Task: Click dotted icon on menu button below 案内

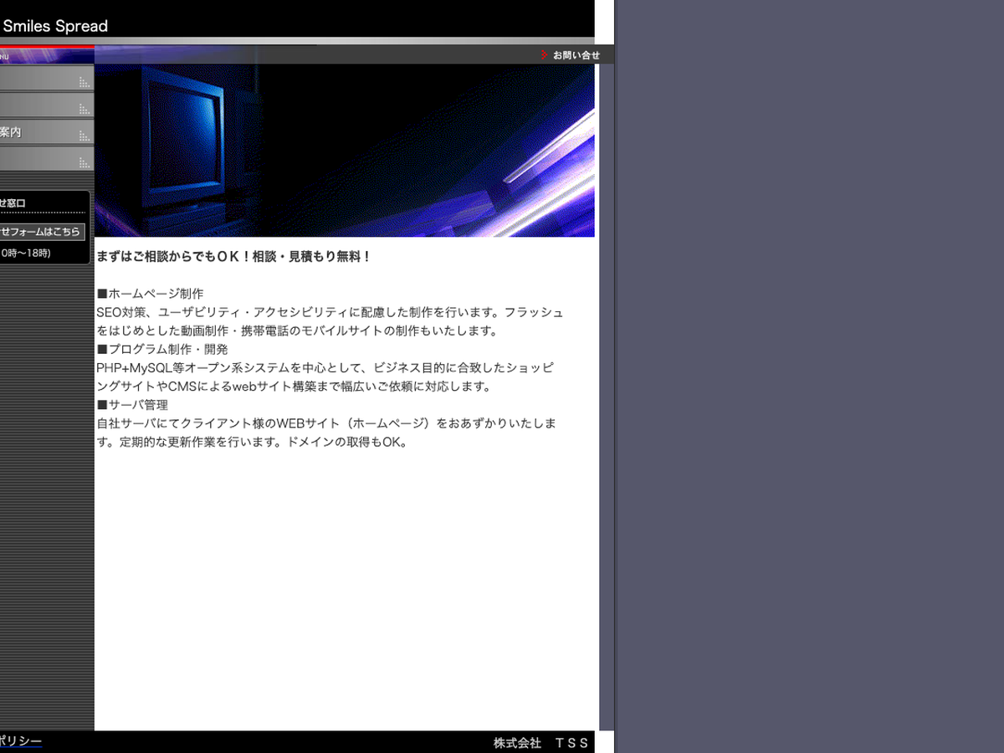Action: 84,162
